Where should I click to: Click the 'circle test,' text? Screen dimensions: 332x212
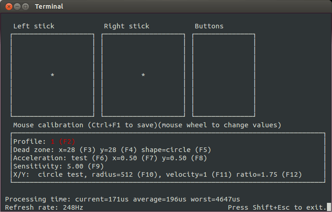(63, 174)
